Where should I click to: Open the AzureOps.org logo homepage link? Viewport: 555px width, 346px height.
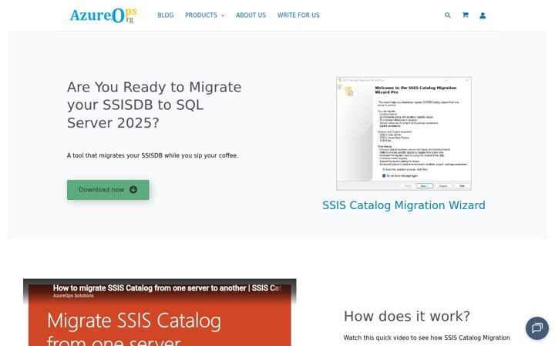click(103, 15)
